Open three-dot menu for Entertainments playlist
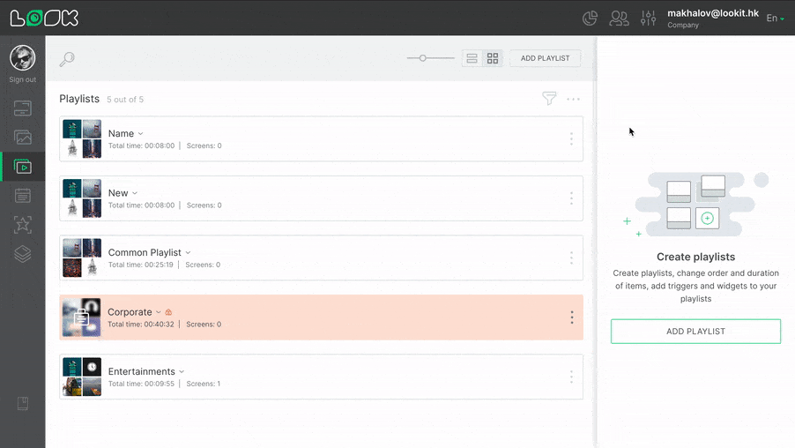795x448 pixels. point(571,377)
